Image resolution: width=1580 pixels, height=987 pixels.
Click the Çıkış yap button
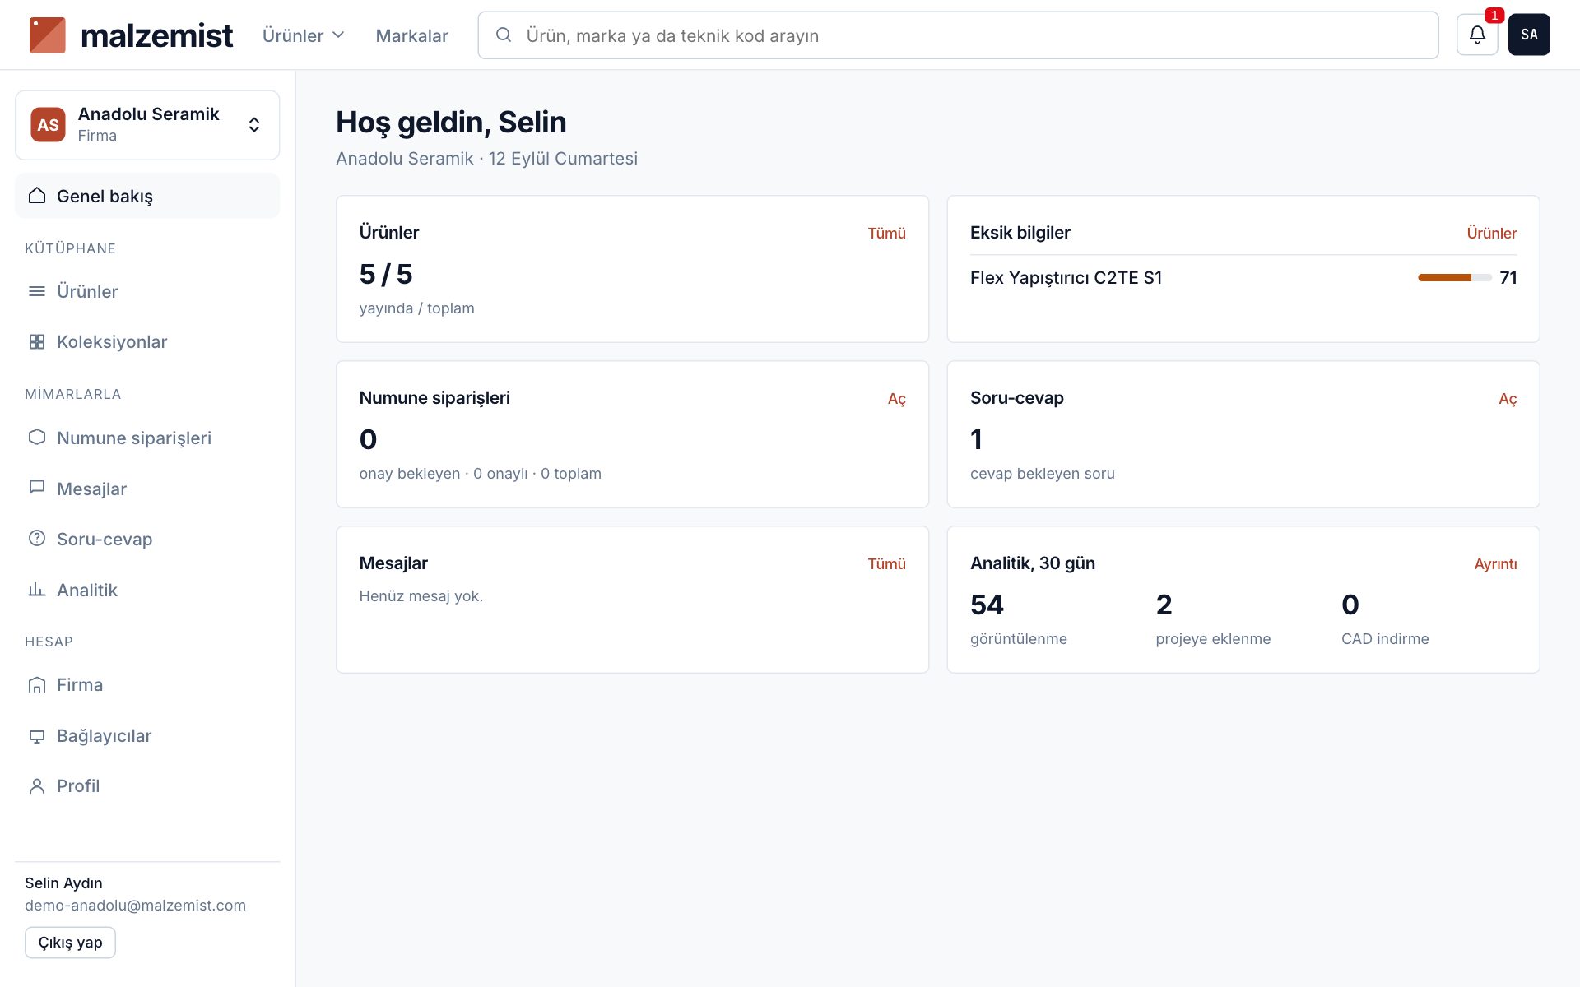pos(70,943)
